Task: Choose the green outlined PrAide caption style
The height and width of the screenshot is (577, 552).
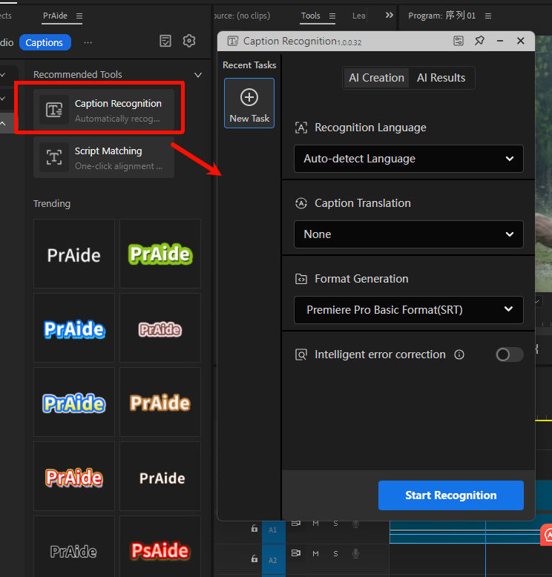Action: [160, 254]
